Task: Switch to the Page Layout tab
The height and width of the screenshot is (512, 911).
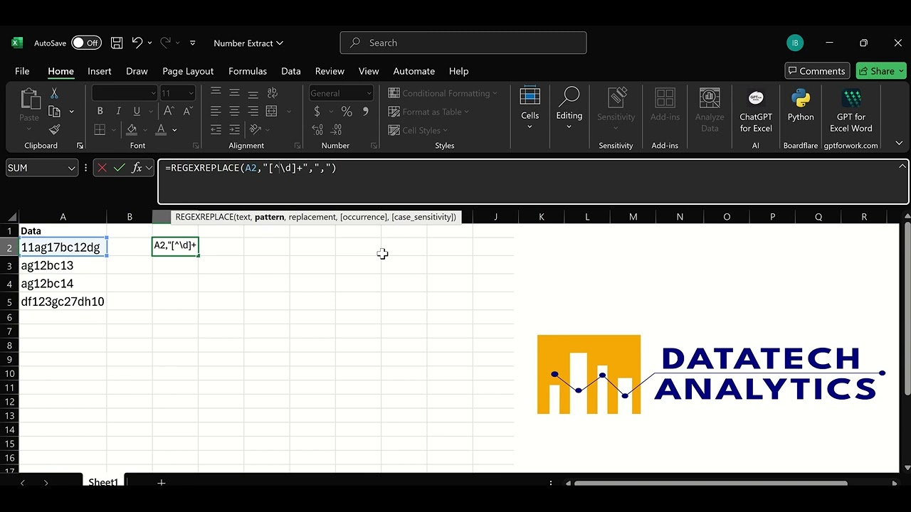Action: click(x=188, y=71)
